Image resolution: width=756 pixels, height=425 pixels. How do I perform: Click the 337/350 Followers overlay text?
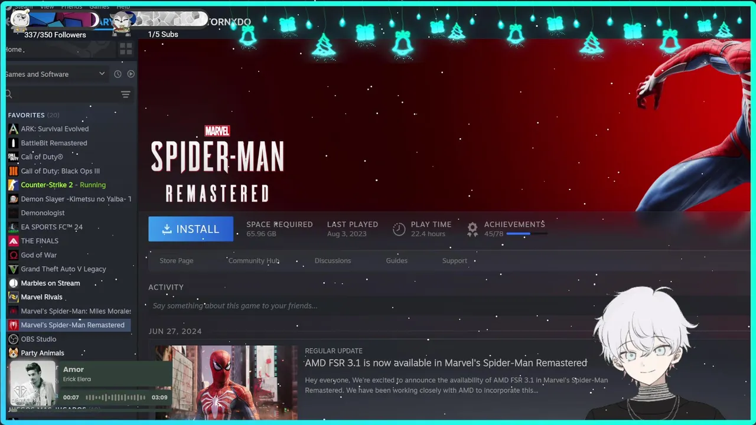(x=55, y=35)
